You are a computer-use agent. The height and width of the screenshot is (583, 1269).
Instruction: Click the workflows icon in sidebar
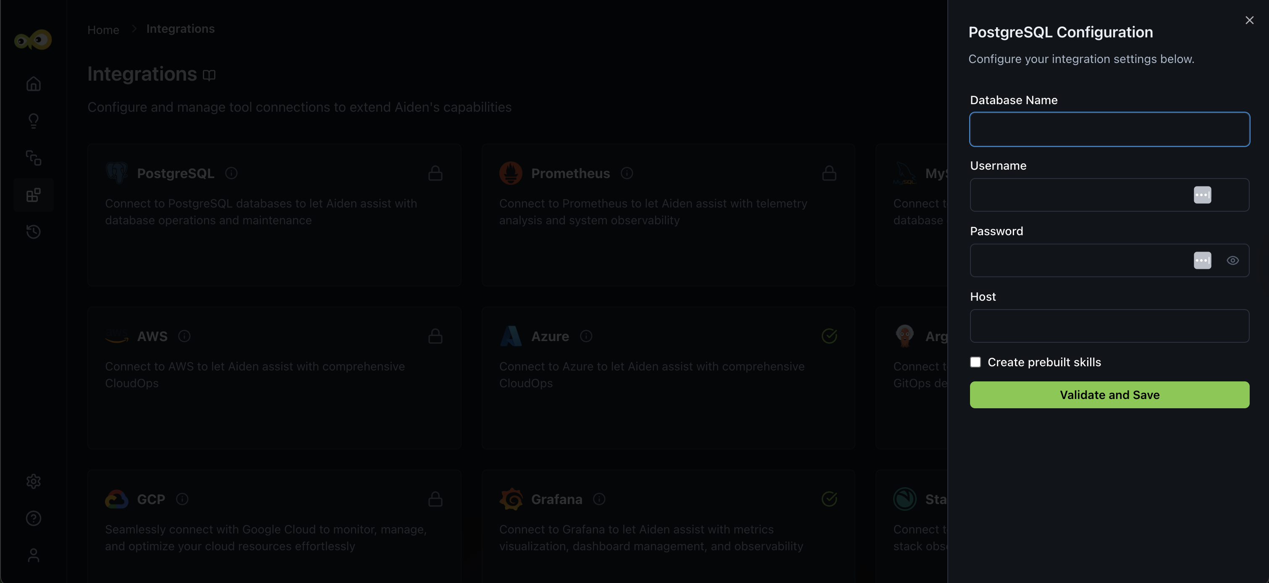34,158
